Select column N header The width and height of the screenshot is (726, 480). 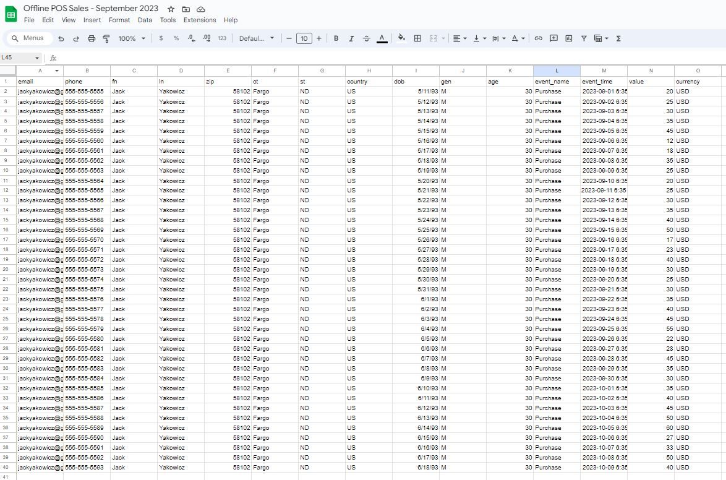(651, 71)
